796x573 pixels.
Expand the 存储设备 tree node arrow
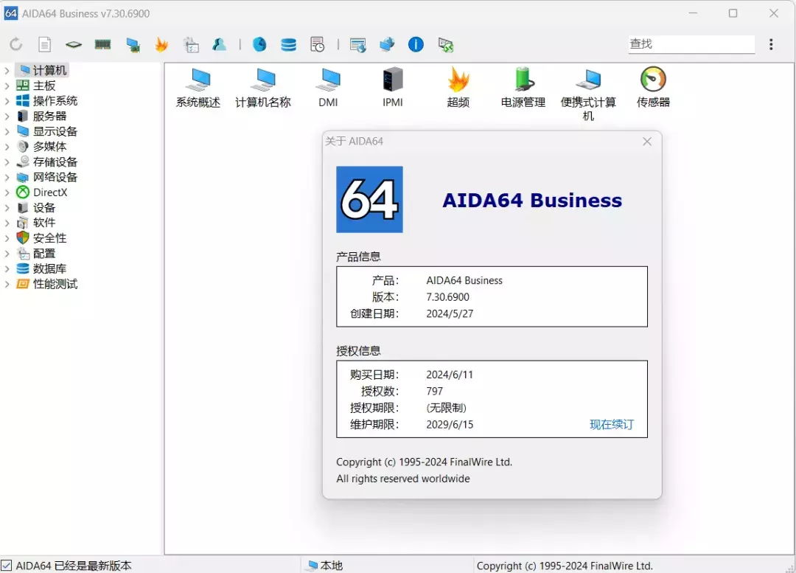(x=7, y=162)
